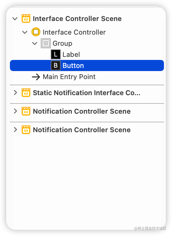
Task: Select the Group item text
Action: coord(62,44)
